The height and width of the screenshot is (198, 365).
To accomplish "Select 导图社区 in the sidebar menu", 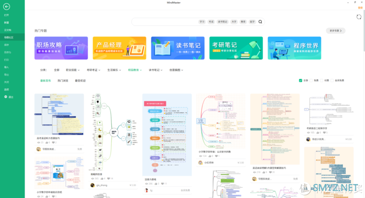I will pyautogui.click(x=12, y=38).
